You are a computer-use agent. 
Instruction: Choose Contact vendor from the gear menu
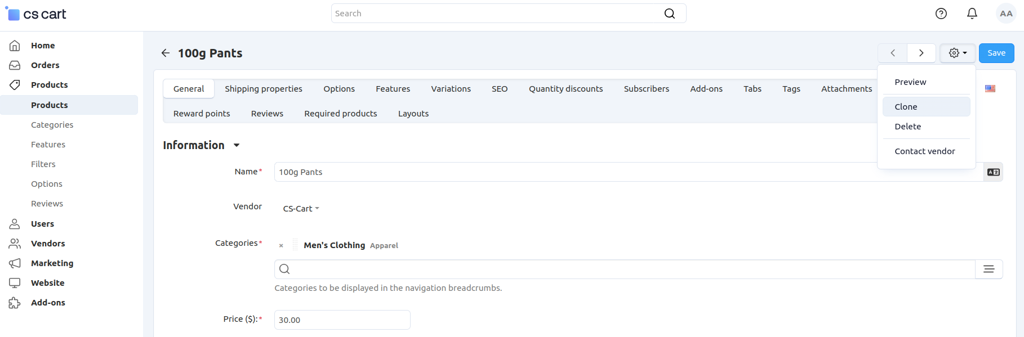(x=927, y=151)
